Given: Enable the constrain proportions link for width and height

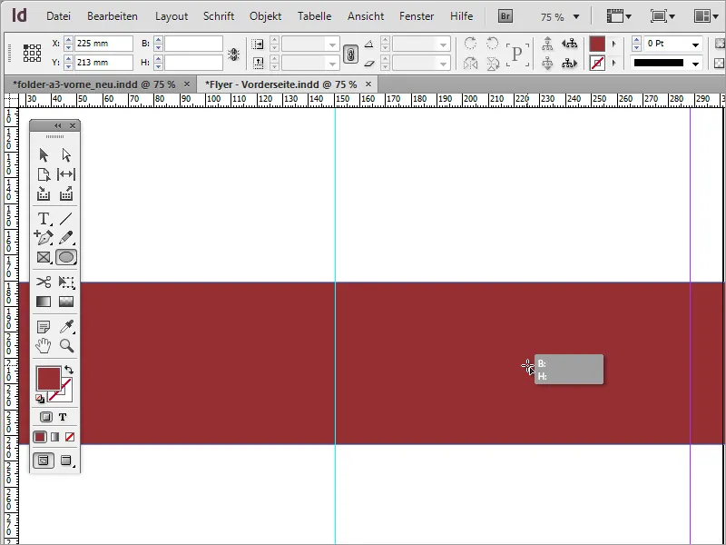Looking at the screenshot, I should pyautogui.click(x=351, y=53).
